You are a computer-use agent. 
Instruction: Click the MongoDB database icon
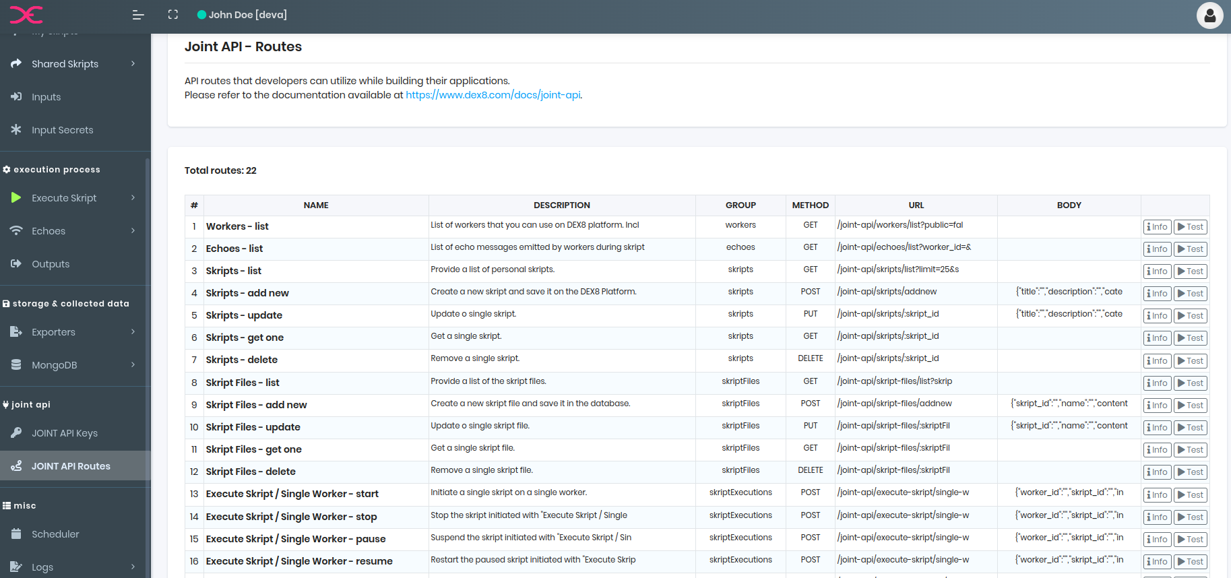(16, 364)
